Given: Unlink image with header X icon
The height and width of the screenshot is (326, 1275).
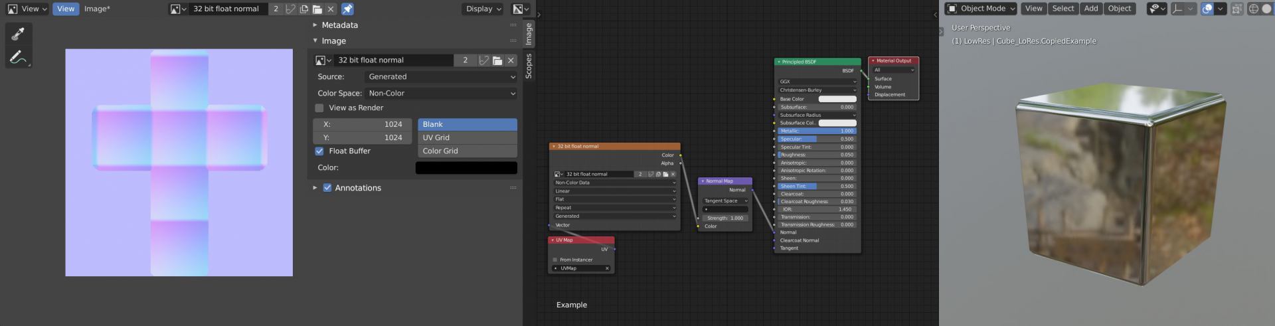Looking at the screenshot, I should pyautogui.click(x=331, y=9).
